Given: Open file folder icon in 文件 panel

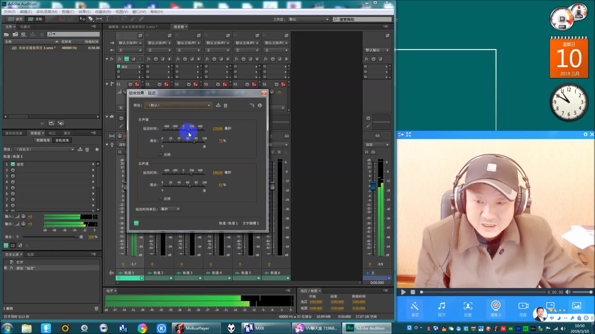Looking at the screenshot, I should tap(6, 34).
